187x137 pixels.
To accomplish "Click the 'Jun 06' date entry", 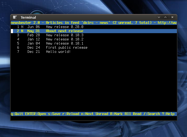I will coord(34,27).
